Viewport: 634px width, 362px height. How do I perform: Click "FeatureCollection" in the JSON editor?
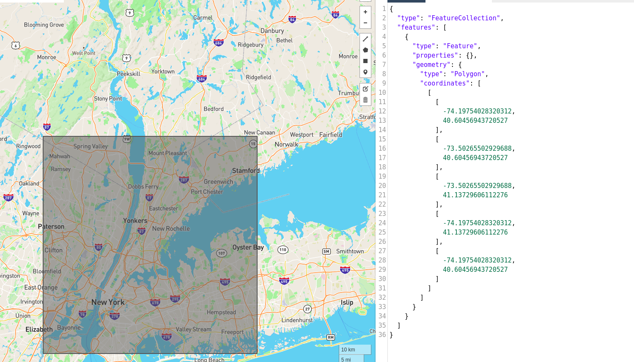click(464, 18)
